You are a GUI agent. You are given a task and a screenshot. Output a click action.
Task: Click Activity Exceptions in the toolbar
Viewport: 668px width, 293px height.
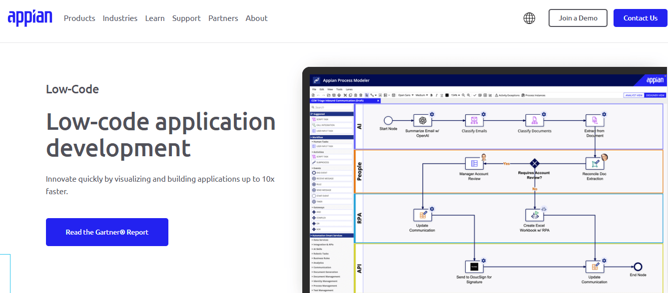coord(507,95)
